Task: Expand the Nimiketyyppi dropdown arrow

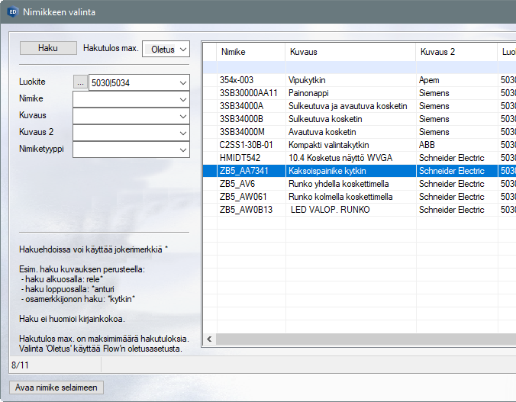Action: (x=182, y=150)
